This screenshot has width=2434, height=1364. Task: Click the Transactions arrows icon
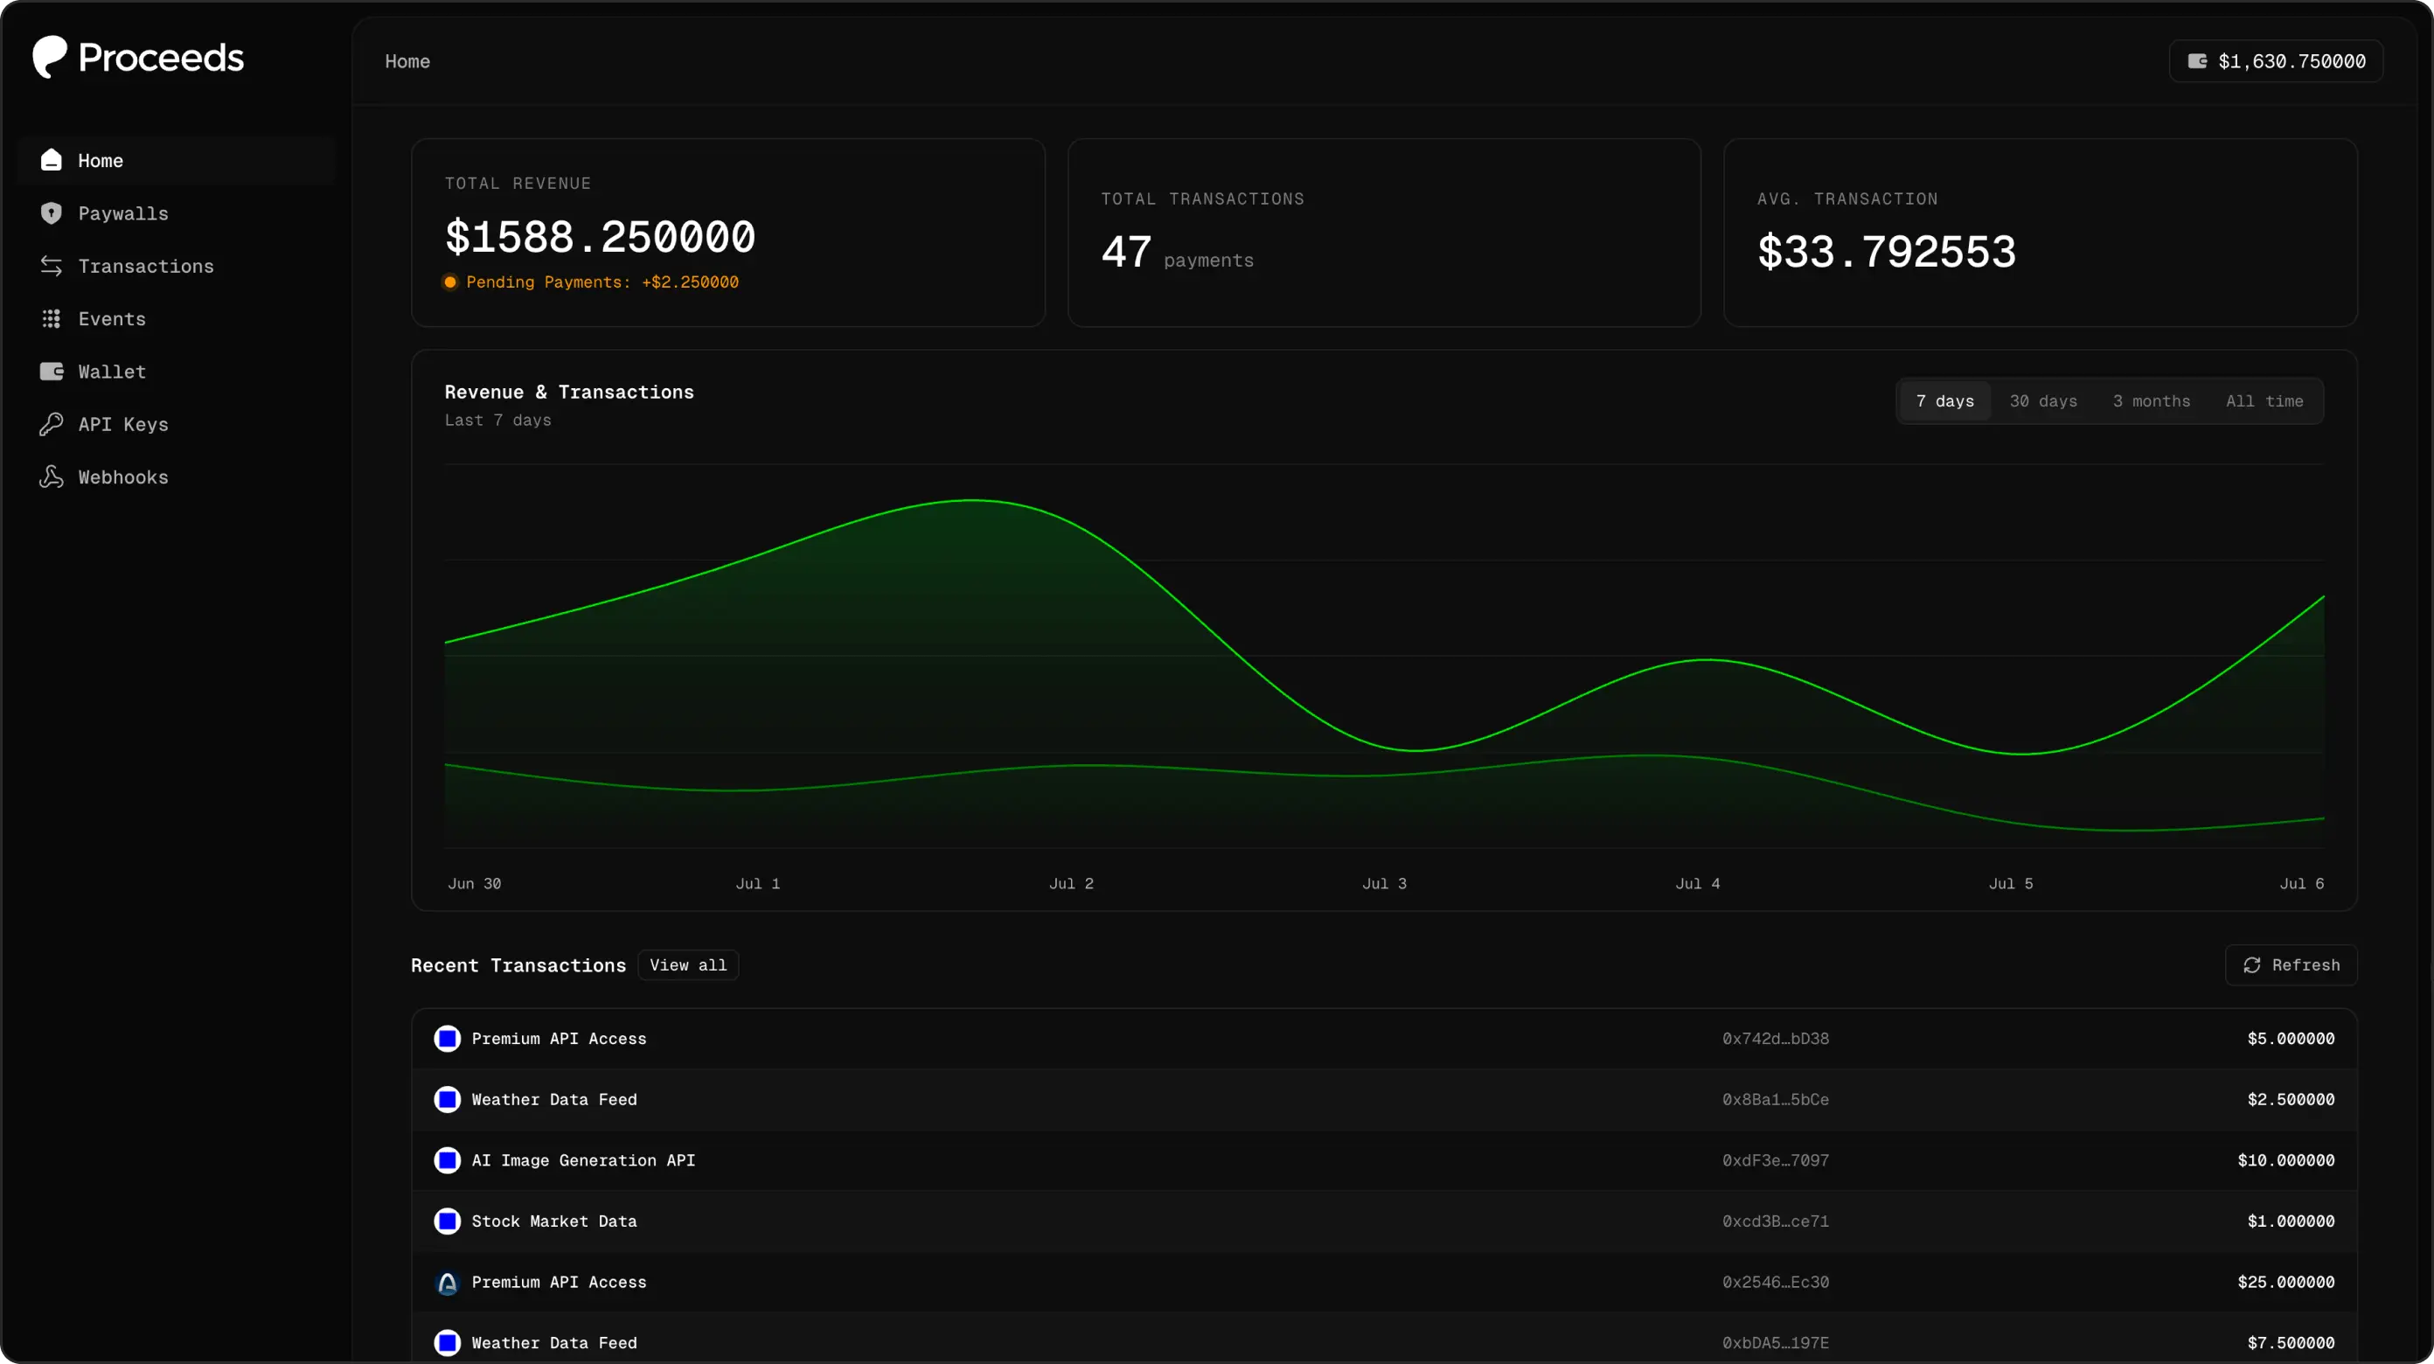[51, 266]
